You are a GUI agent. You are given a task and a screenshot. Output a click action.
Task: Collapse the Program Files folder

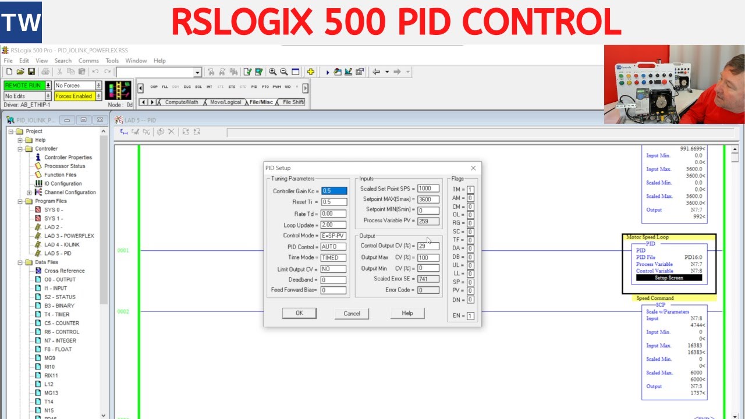(x=20, y=201)
